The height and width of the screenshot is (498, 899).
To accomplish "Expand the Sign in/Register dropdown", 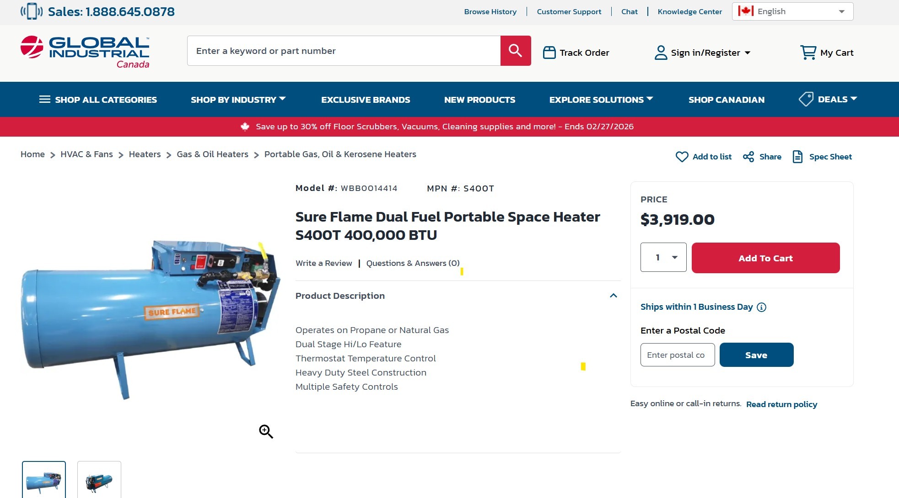I will (x=748, y=53).
